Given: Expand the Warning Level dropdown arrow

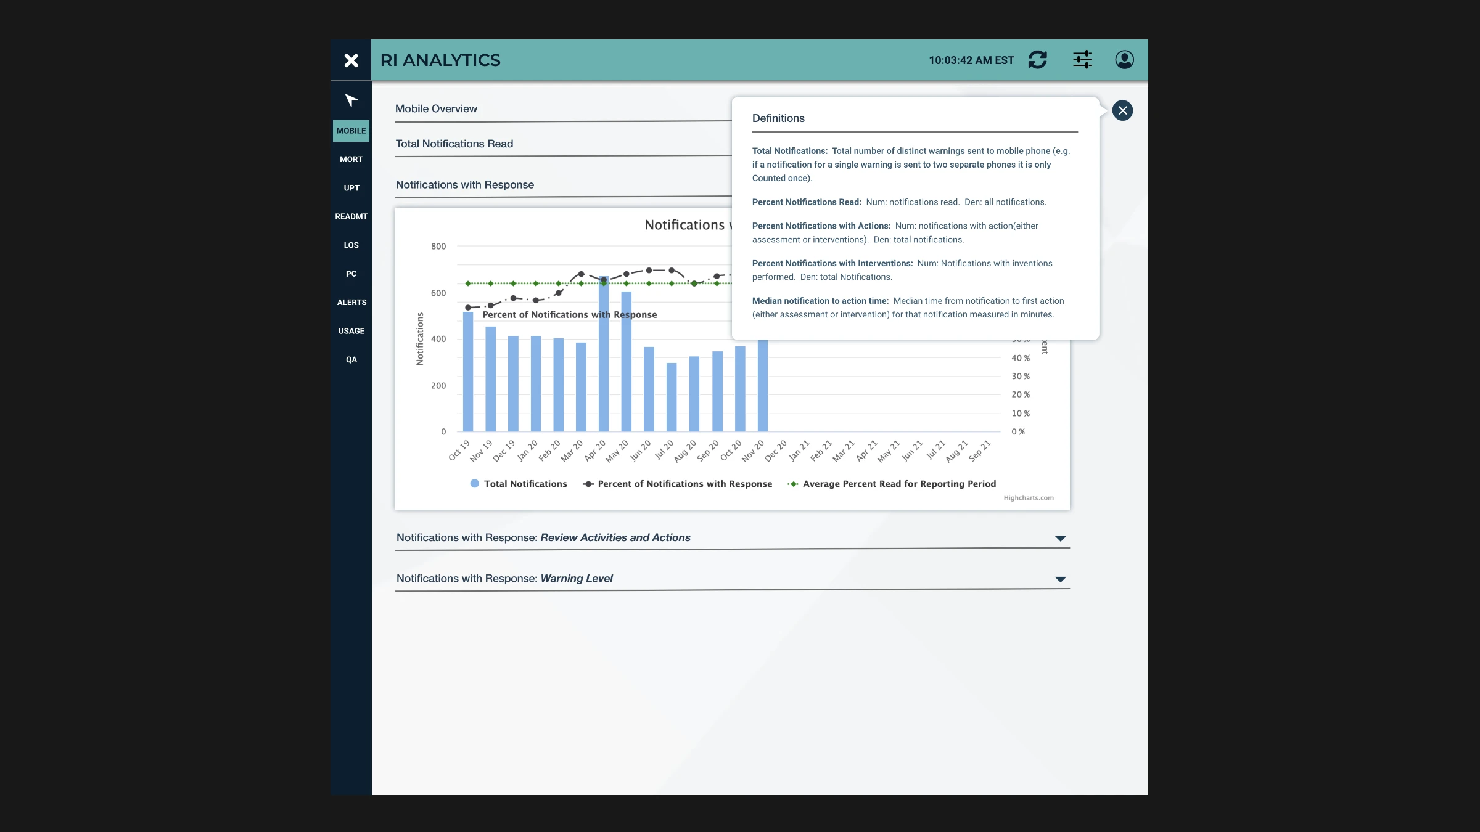Looking at the screenshot, I should pyautogui.click(x=1060, y=579).
